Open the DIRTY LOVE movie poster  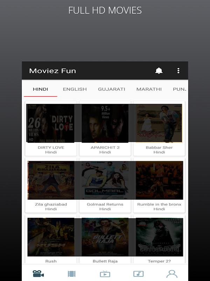pos(50,123)
